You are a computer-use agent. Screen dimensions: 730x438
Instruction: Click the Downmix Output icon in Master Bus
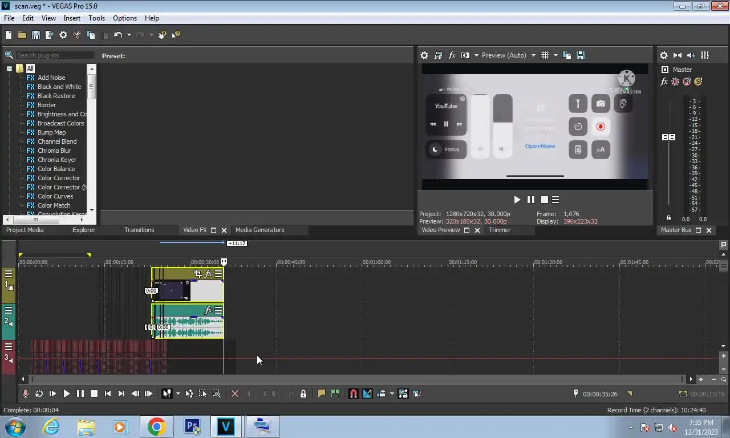pyautogui.click(x=678, y=55)
